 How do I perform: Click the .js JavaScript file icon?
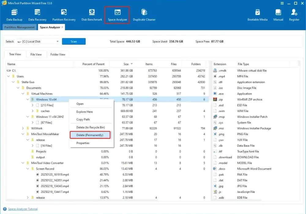point(215,192)
